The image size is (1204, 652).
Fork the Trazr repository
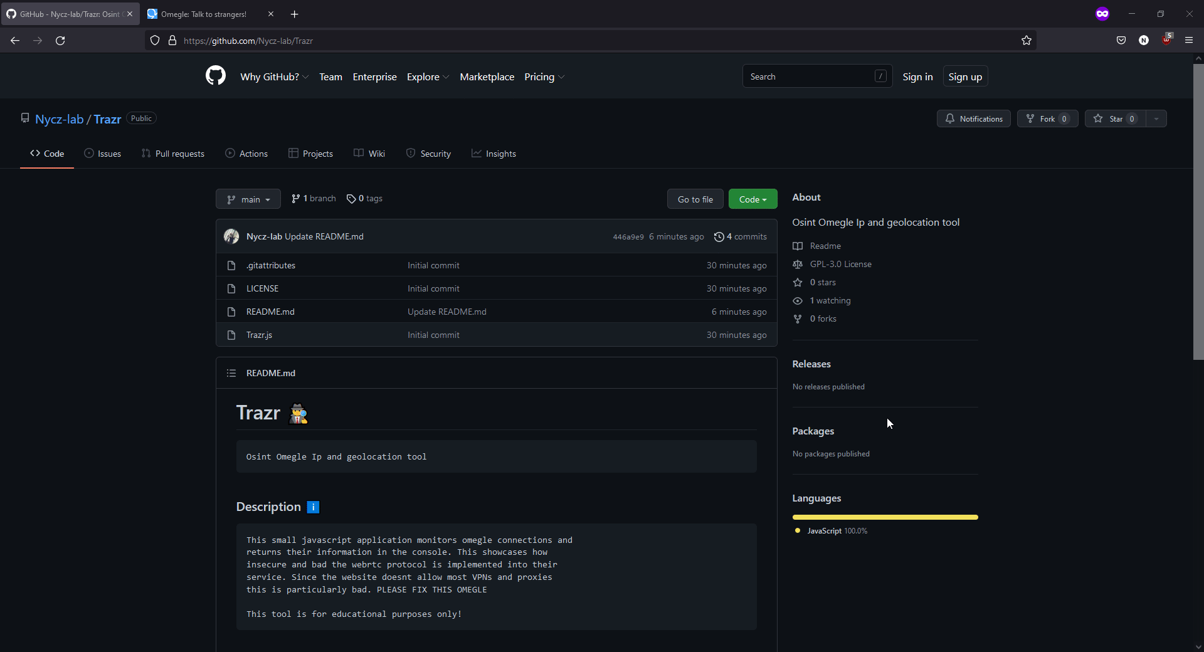pos(1047,118)
